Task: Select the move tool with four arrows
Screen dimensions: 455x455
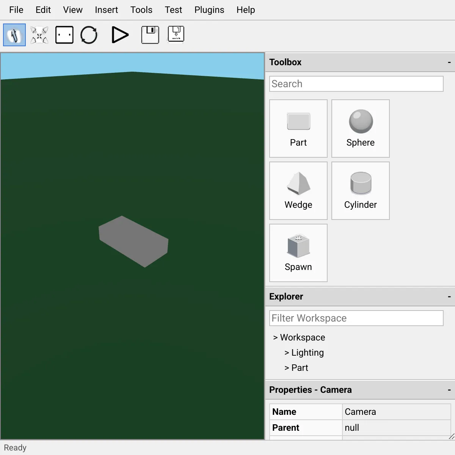Action: pyautogui.click(x=39, y=35)
